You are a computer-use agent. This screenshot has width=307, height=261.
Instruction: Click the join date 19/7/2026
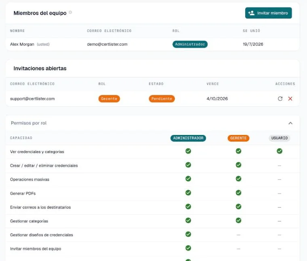(x=253, y=44)
